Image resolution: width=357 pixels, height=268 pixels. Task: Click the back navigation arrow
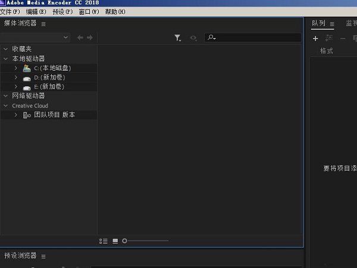click(80, 38)
